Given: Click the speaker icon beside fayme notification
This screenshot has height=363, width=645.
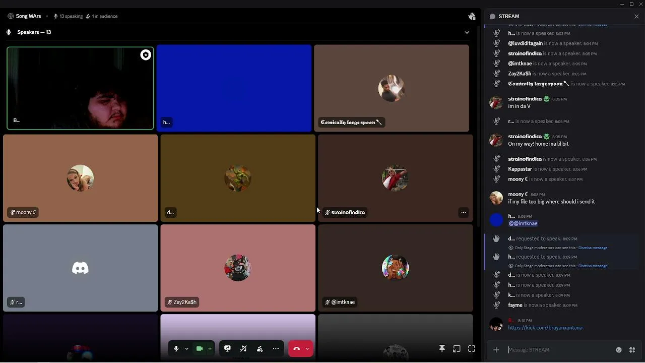Looking at the screenshot, I should [496, 305].
